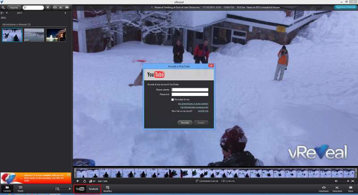The width and height of the screenshot is (358, 195).
Task: Switch to the Cartelle tab
Action: (7, 189)
